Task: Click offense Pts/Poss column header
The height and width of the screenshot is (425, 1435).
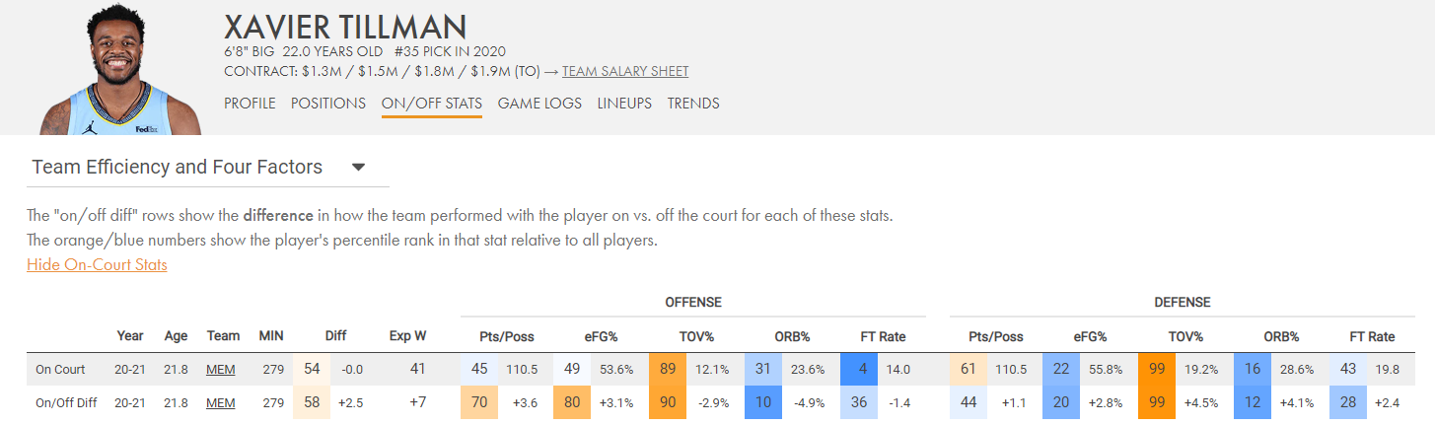Action: 507,336
